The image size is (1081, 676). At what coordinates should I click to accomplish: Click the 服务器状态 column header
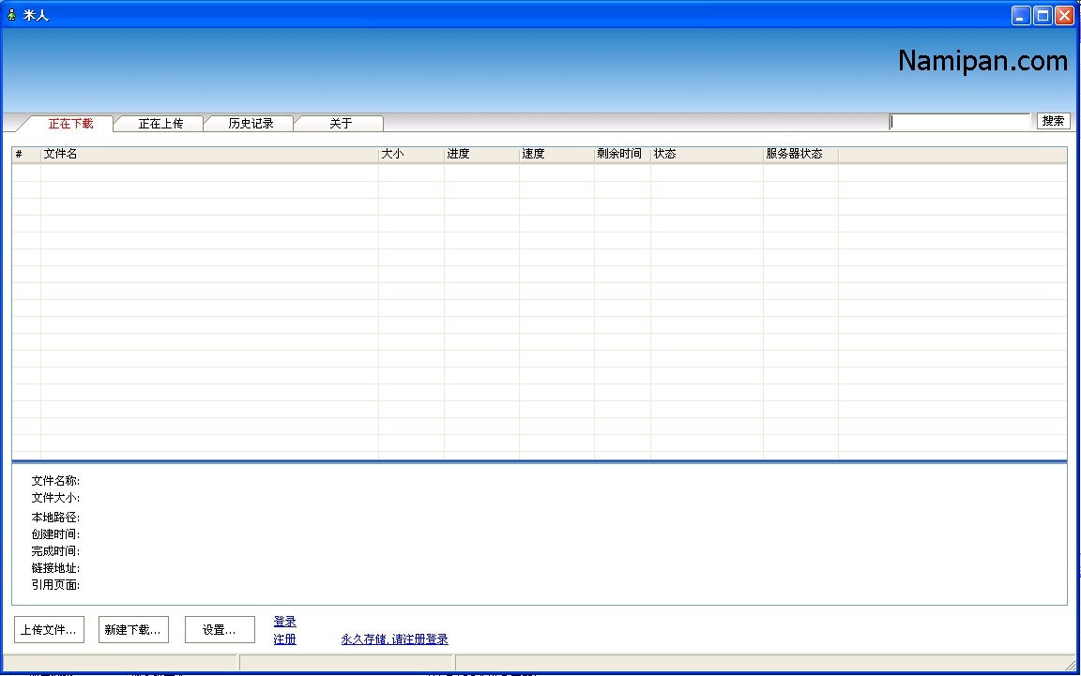coord(799,155)
